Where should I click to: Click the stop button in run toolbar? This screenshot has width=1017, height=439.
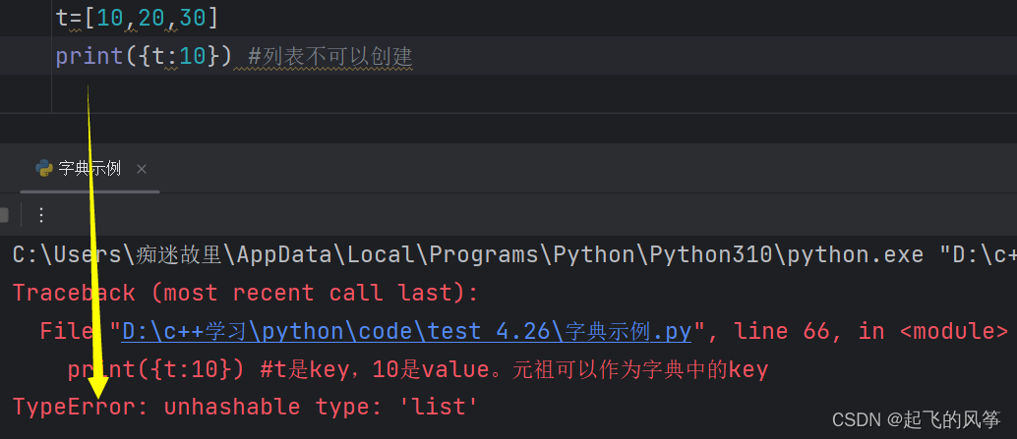3,215
